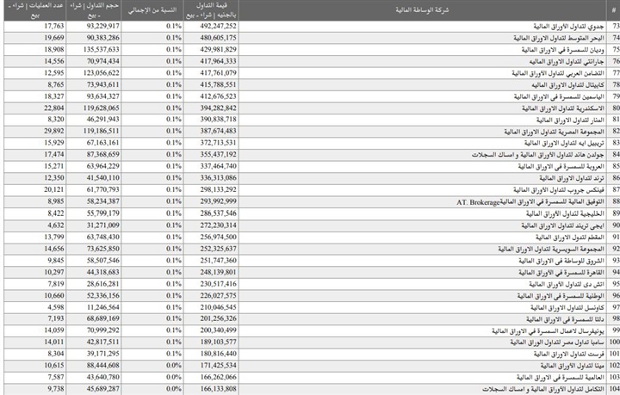Screen dimensions: 620x395
Task: Click the volume cell 93,229,917
Action: (x=102, y=26)
